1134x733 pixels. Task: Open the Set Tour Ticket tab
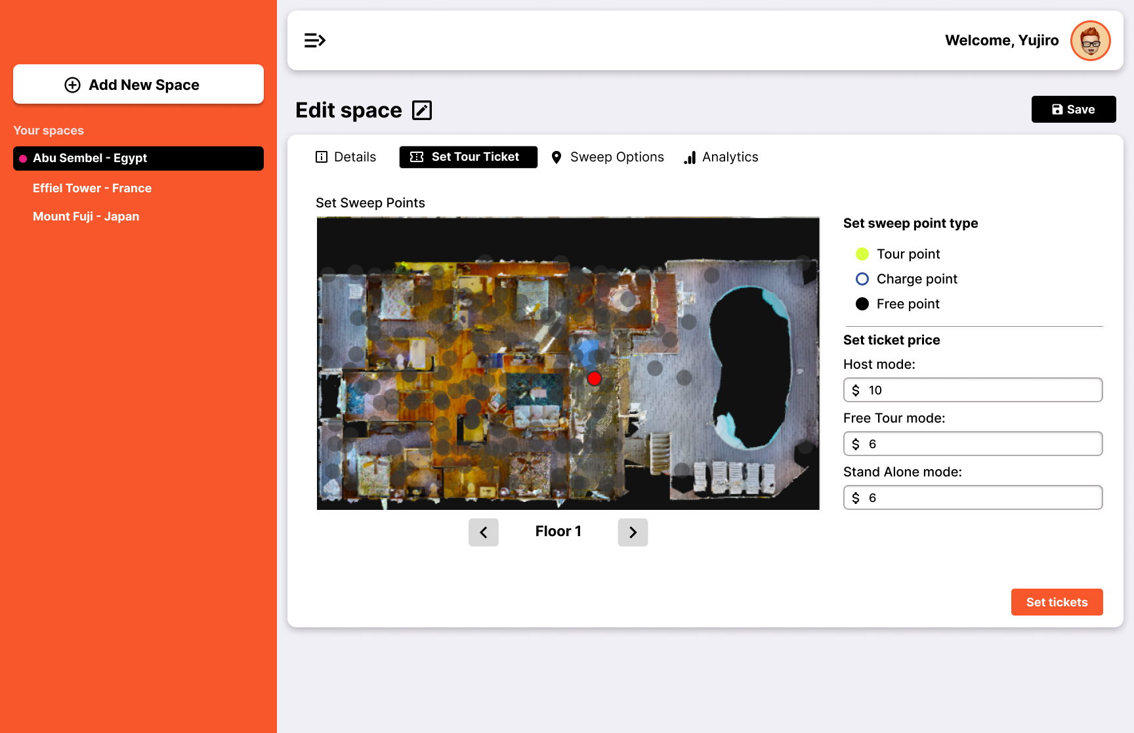(x=469, y=157)
